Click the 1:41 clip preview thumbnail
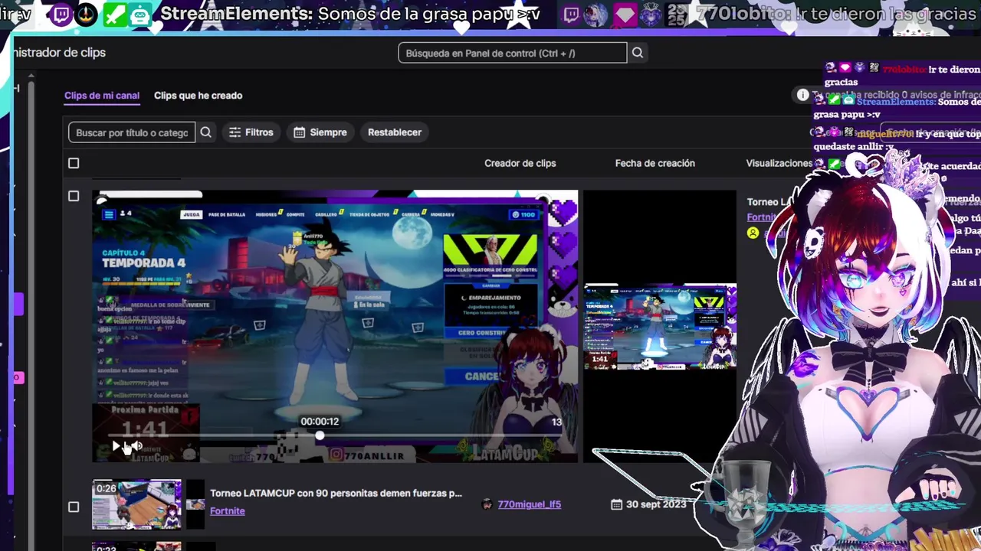 point(660,327)
